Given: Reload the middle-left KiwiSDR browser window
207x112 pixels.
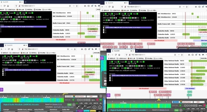Looking at the screenshot, I should coord(9,49).
